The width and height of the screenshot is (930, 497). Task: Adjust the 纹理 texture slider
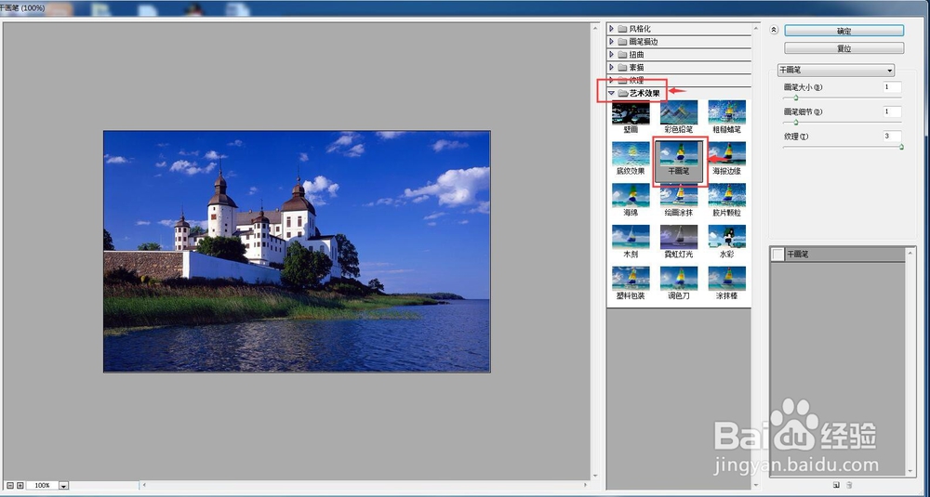[901, 147]
